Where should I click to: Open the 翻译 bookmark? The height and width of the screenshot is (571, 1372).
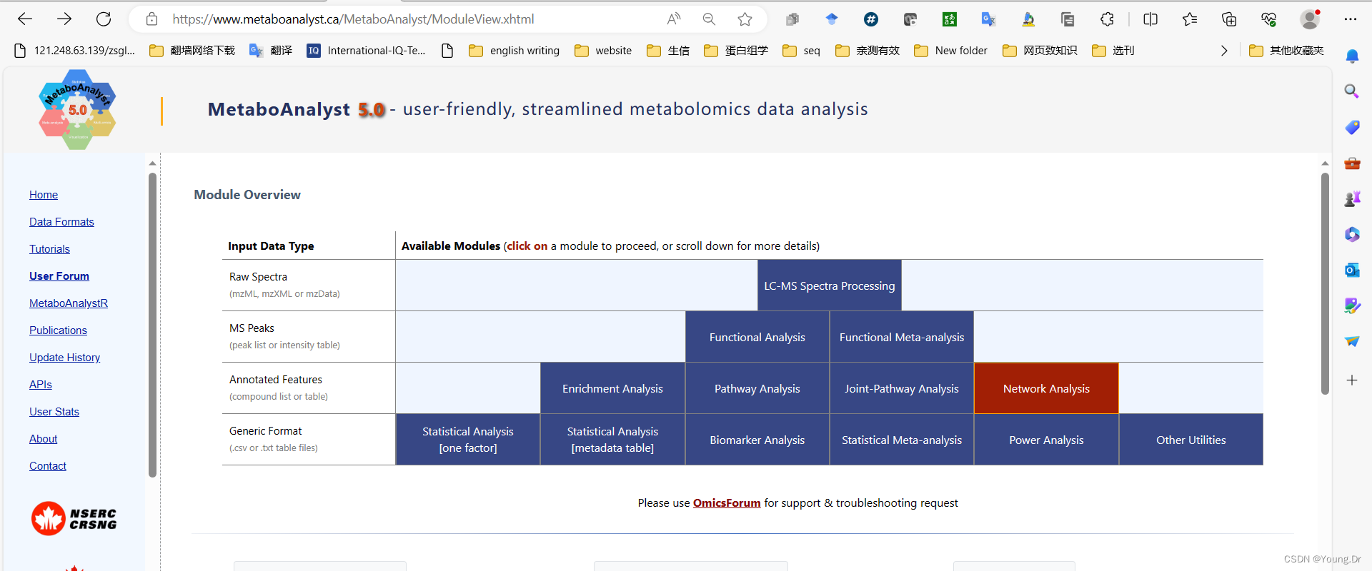(x=271, y=51)
